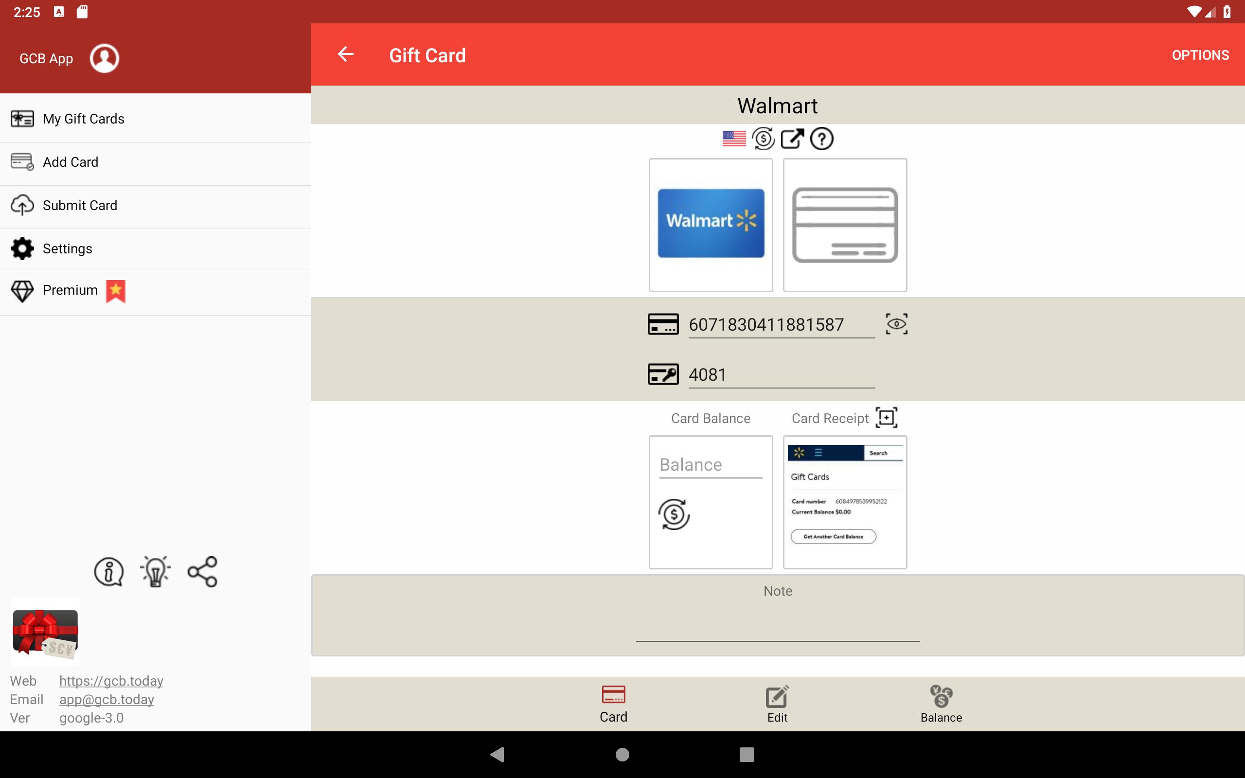Click the barcode scanner icon for card number
This screenshot has width=1245, height=778.
tap(896, 323)
